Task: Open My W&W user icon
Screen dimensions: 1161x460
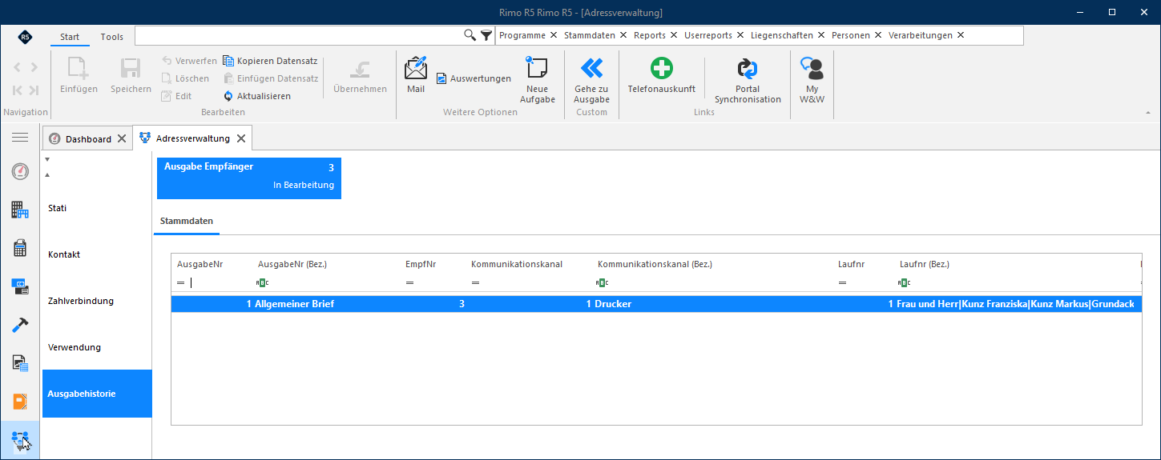Action: point(812,68)
